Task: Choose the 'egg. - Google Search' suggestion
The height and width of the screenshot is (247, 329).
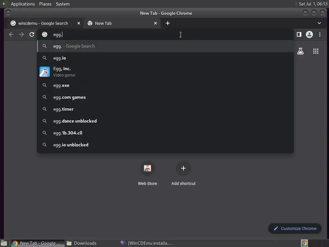Action: (165, 46)
